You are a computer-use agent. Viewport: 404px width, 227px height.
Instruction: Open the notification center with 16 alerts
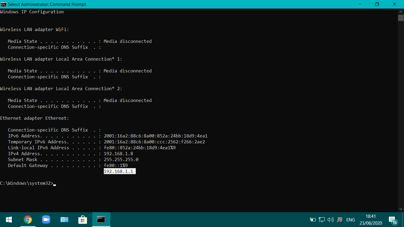(393, 220)
